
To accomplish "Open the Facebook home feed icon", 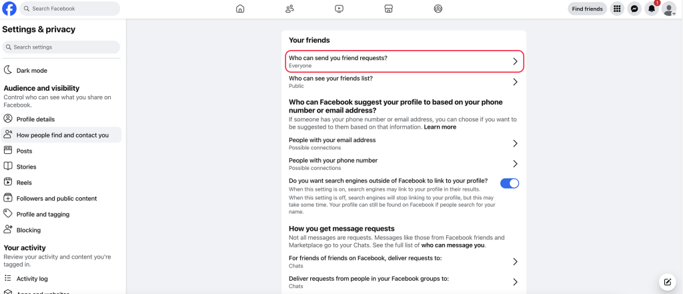I will (240, 9).
